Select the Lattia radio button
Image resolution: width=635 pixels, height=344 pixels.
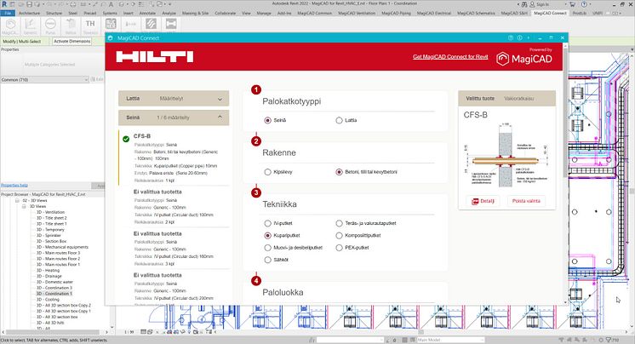click(x=339, y=120)
